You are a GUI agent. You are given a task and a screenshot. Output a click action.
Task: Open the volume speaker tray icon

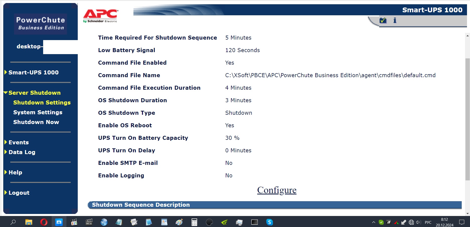click(419, 222)
